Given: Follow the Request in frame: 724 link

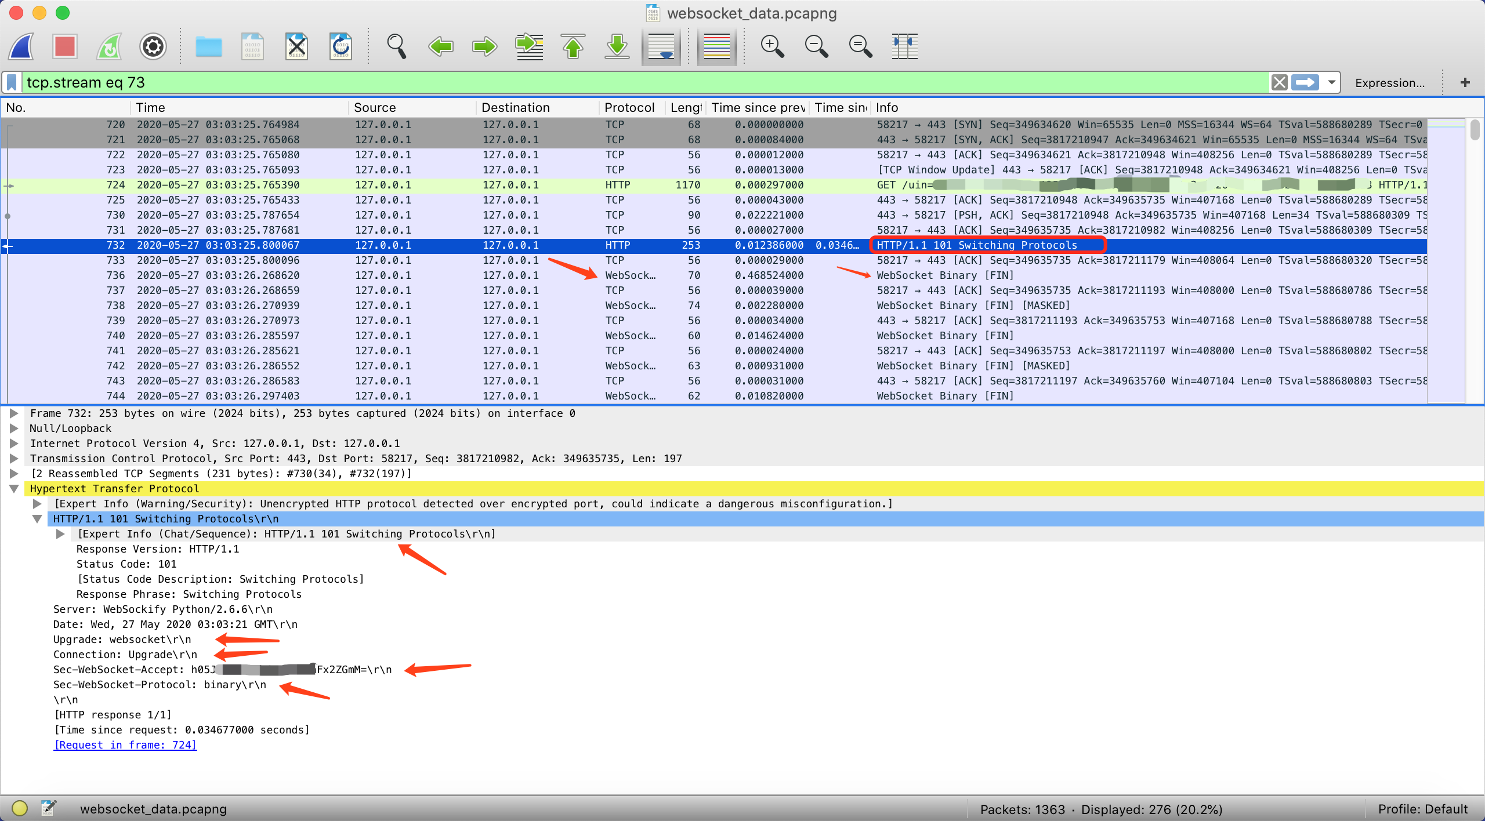Looking at the screenshot, I should (125, 745).
